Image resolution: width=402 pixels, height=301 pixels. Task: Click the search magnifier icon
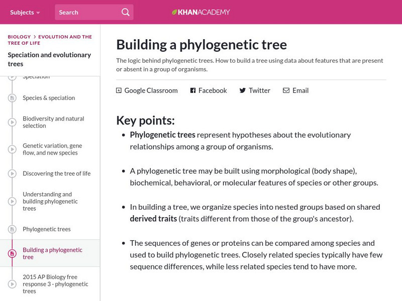125,12
